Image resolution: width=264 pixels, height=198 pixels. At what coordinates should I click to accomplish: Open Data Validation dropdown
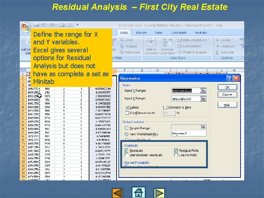pyautogui.click(x=193, y=40)
